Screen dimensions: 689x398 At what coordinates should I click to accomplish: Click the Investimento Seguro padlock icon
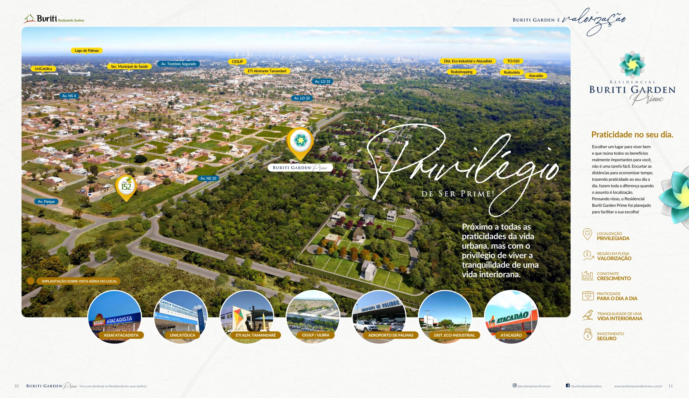(588, 335)
